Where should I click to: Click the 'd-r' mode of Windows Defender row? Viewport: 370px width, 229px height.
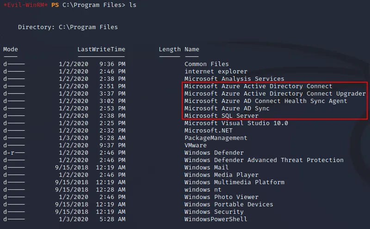pyautogui.click(x=14, y=153)
